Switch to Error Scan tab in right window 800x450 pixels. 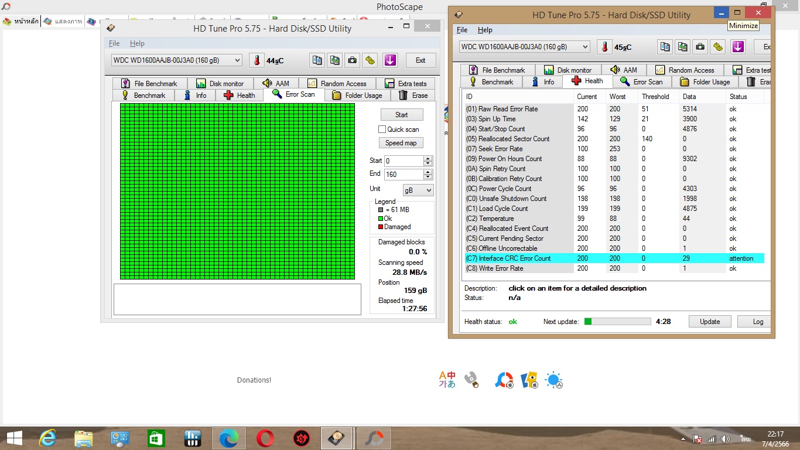point(641,82)
